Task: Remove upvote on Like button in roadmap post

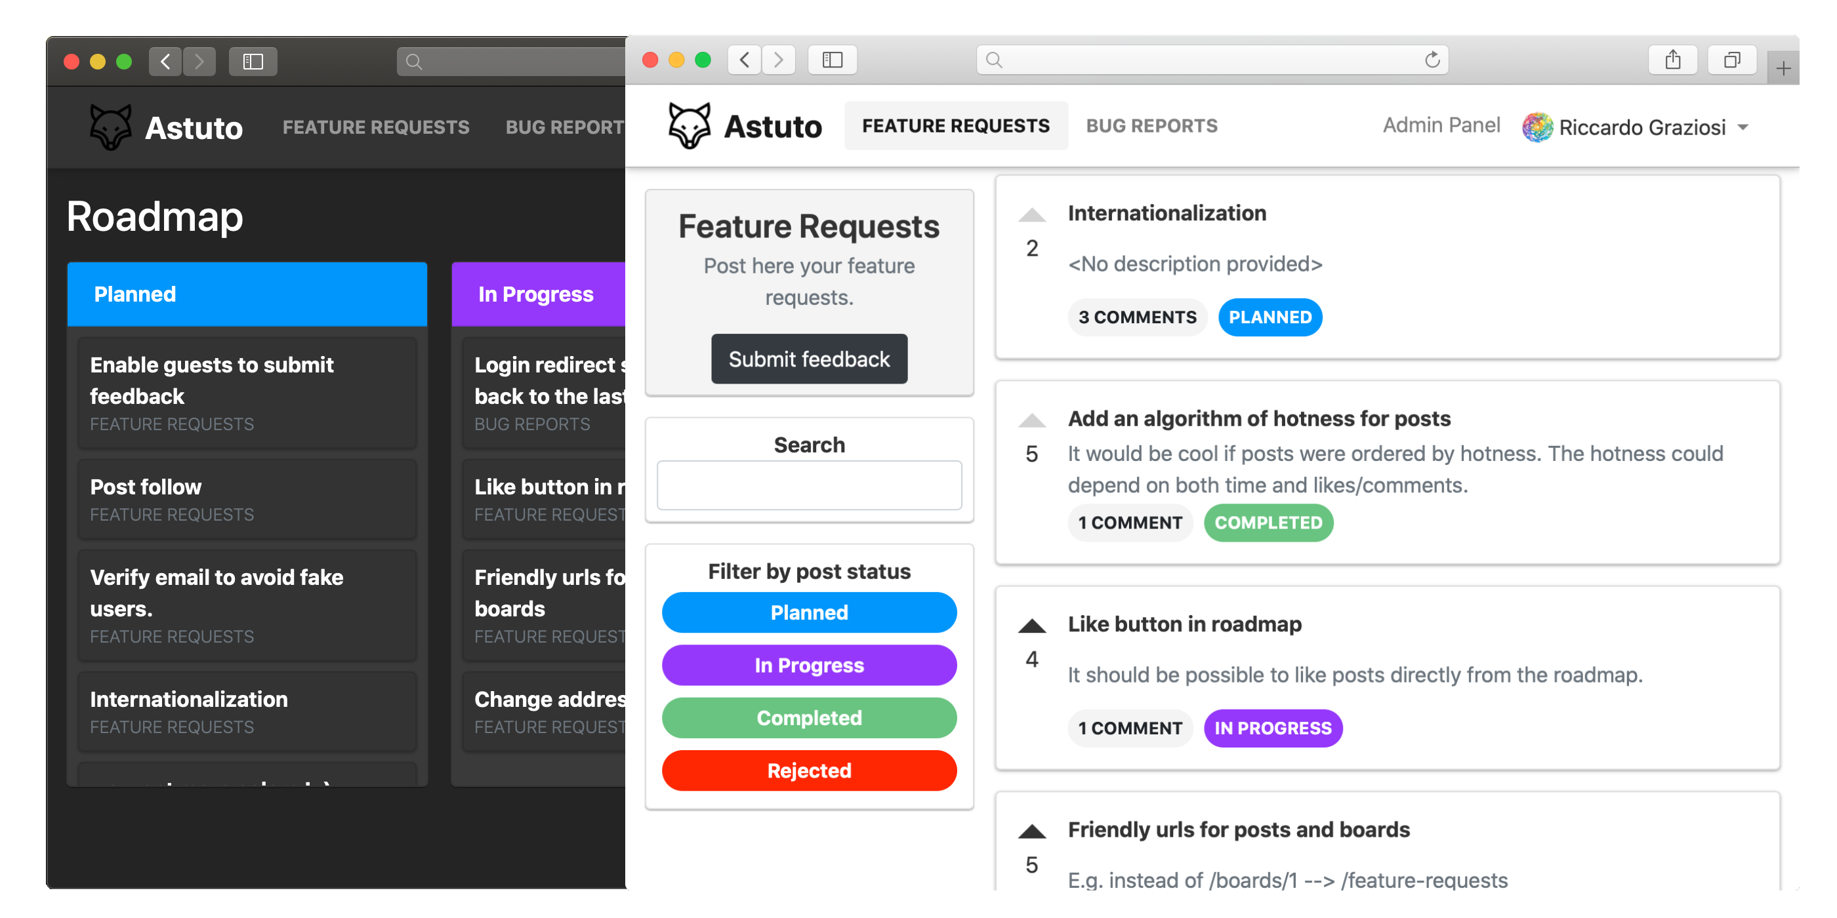Action: coord(1031,626)
